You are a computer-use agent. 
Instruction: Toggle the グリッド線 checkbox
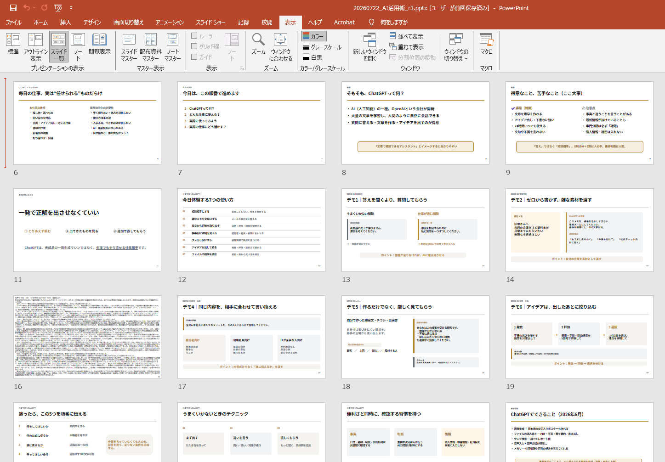(205, 46)
